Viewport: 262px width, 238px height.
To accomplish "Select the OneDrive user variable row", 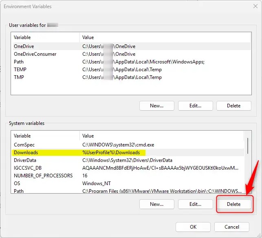I will point(23,46).
